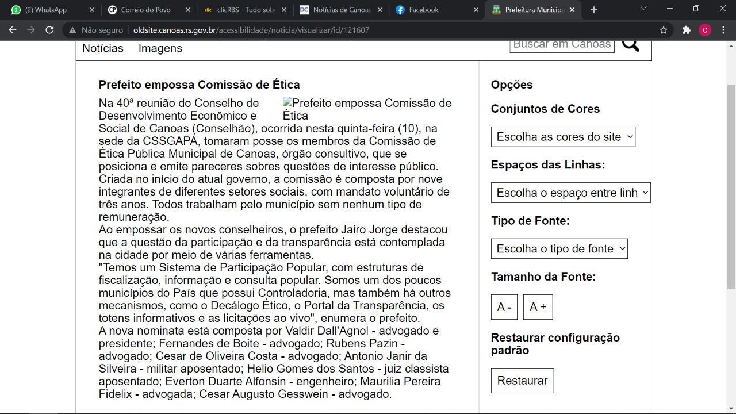The image size is (736, 414).
Task: Open the Chrome three-dot menu
Action: [x=723, y=30]
